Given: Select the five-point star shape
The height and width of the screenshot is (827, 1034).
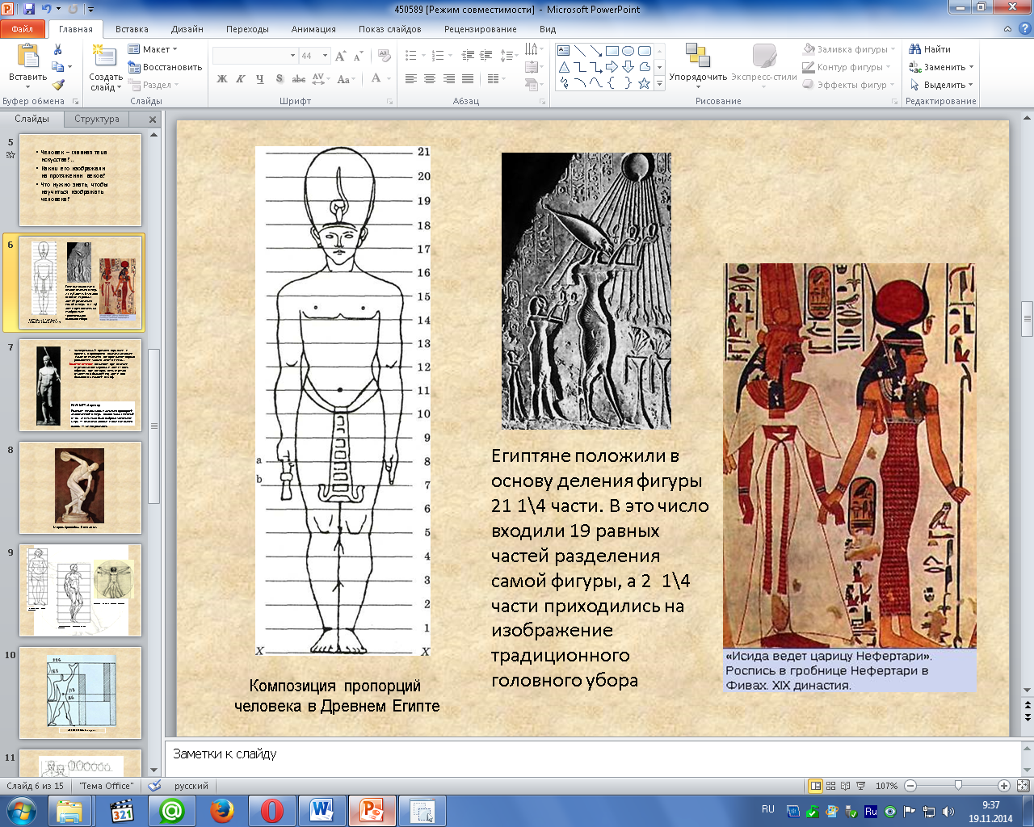Looking at the screenshot, I should 644,83.
